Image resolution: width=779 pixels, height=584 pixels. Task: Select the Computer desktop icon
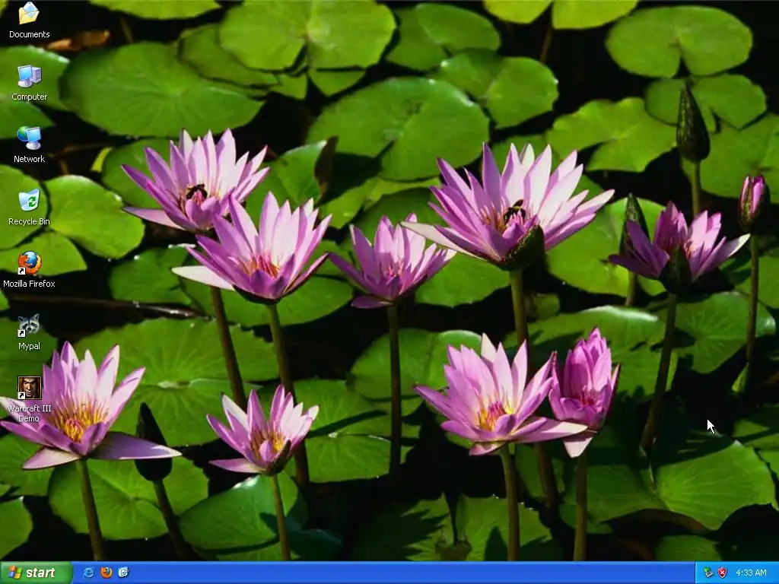click(29, 76)
